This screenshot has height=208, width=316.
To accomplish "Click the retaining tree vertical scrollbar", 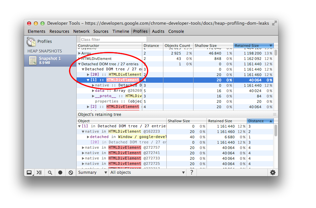I will (276, 131).
